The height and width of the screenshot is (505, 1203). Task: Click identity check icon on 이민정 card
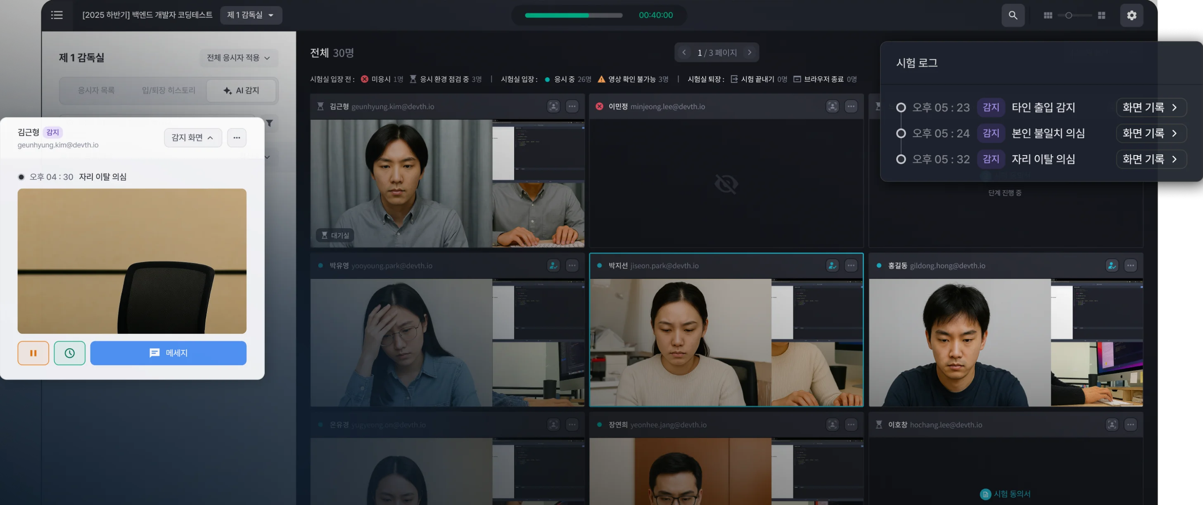point(832,106)
